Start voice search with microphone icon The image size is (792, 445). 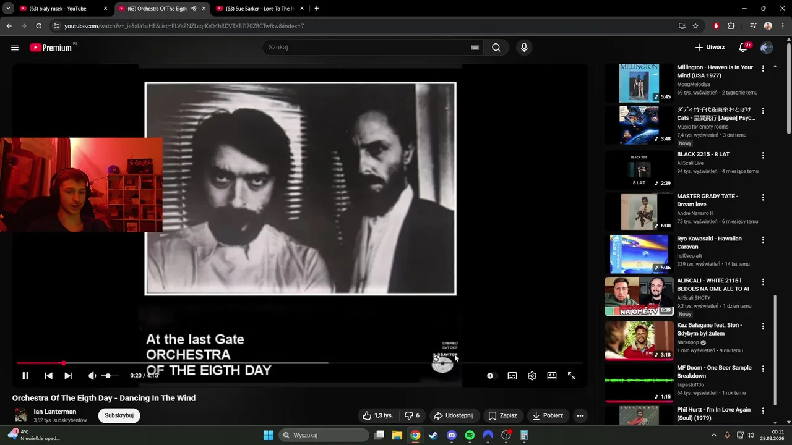pos(524,48)
